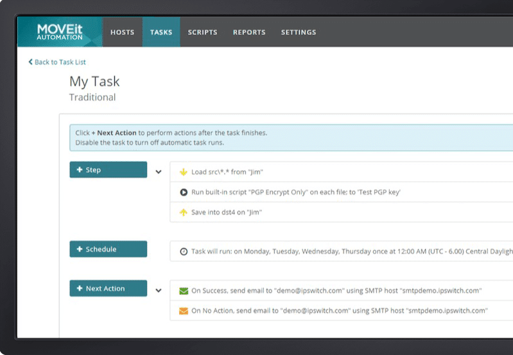Click the orange envelope On No Action icon
The image size is (513, 355).
point(184,311)
